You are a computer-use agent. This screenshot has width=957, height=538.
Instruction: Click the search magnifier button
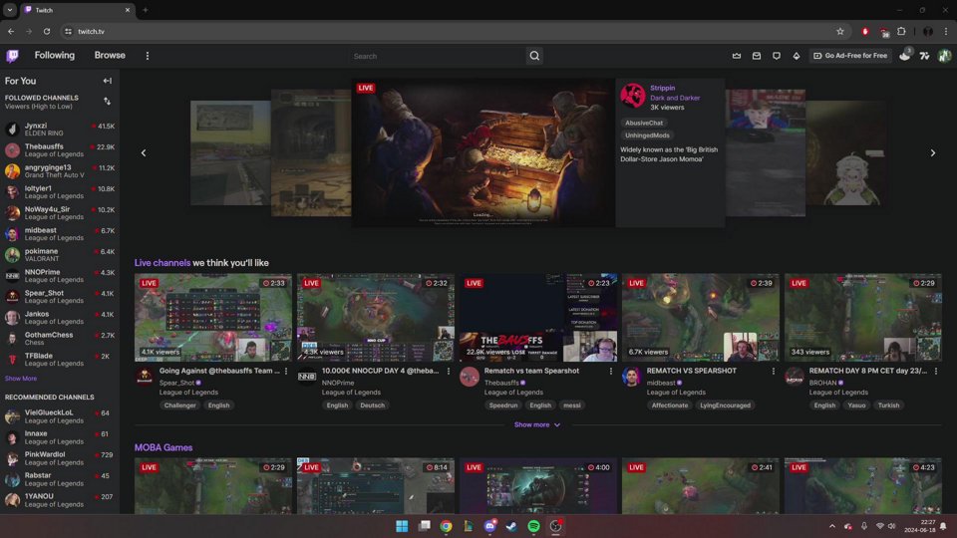click(534, 56)
